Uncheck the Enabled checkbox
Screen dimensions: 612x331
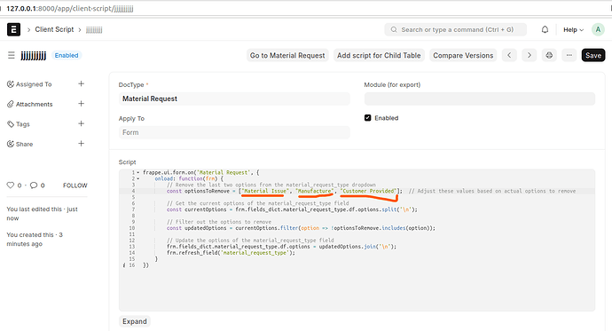pyautogui.click(x=368, y=118)
